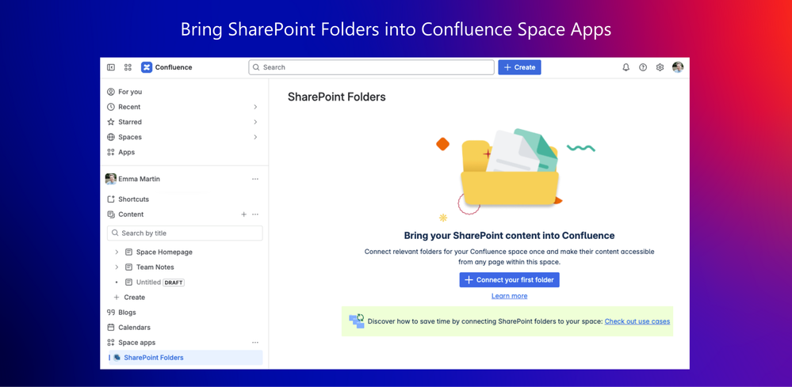Click the SharePoint Folders page heading
The width and height of the screenshot is (792, 387).
pos(336,97)
